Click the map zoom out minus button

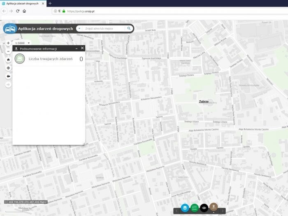click(x=8, y=51)
